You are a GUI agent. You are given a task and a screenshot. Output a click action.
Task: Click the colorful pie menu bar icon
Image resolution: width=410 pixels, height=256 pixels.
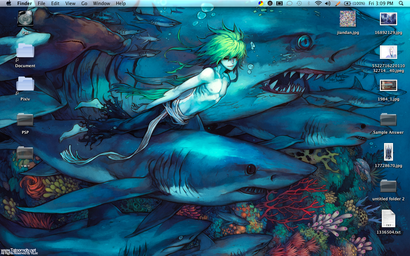pos(261,4)
